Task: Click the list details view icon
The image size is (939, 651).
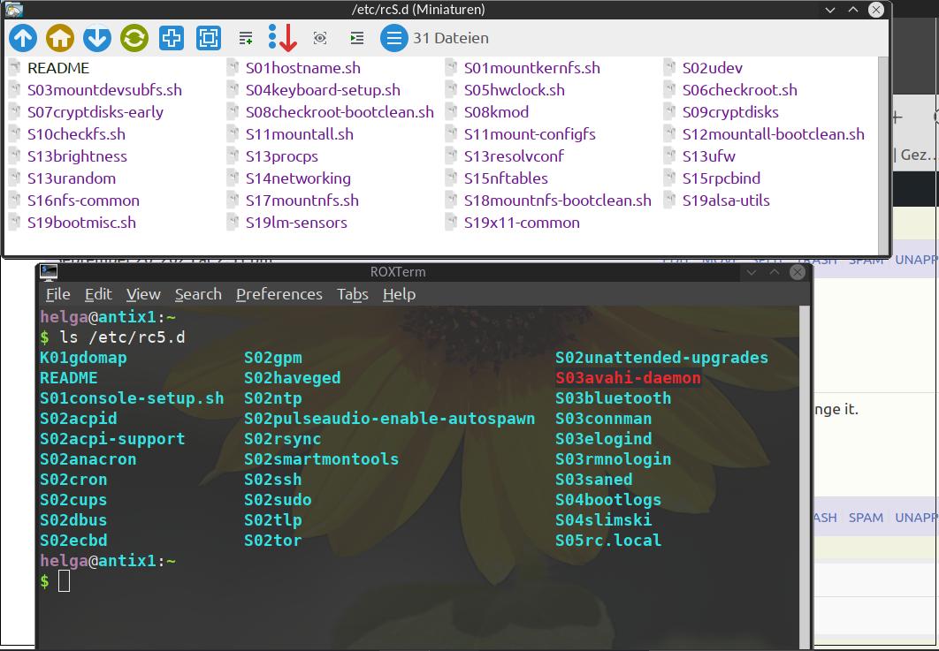Action: [246, 38]
